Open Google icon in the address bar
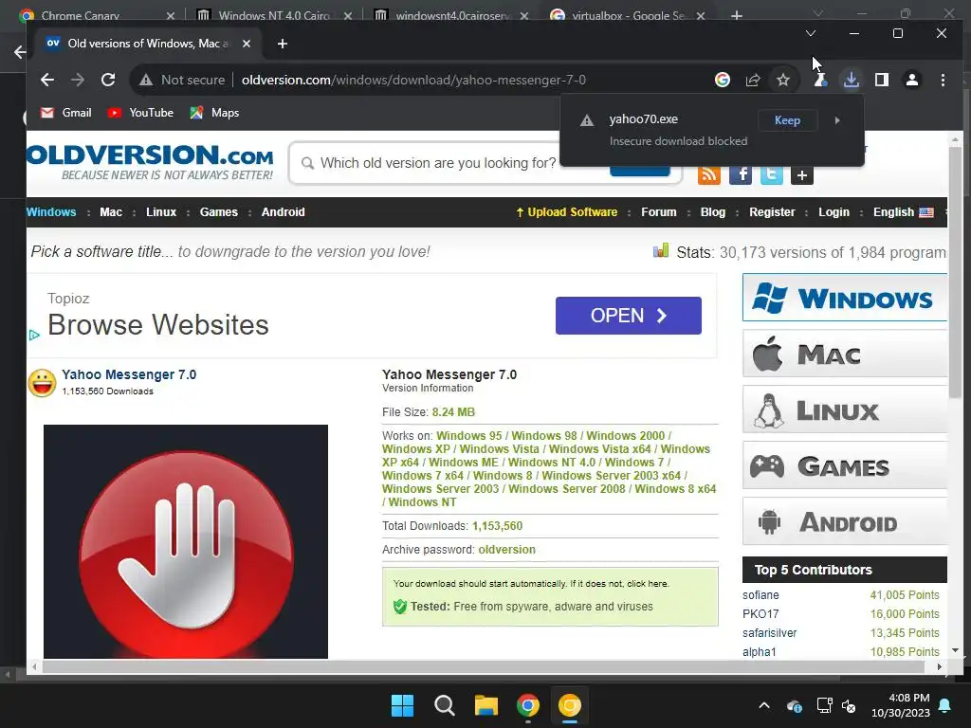Image resolution: width=971 pixels, height=728 pixels. coord(722,80)
